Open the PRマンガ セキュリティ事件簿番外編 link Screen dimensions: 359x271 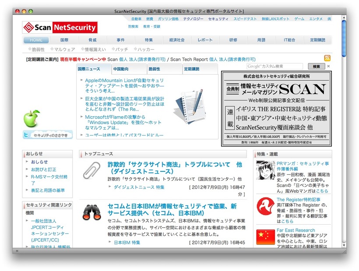tap(303, 166)
